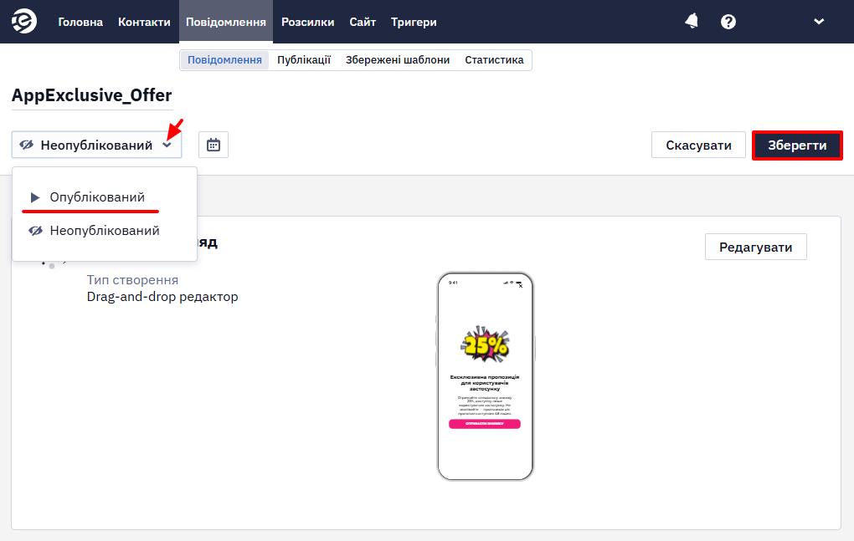This screenshot has height=541, width=854.
Task: Click the play icon beside Опублікований
Action: pyautogui.click(x=35, y=197)
